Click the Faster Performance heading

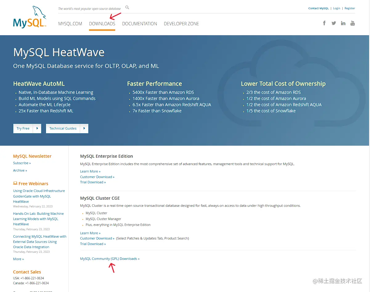(154, 84)
